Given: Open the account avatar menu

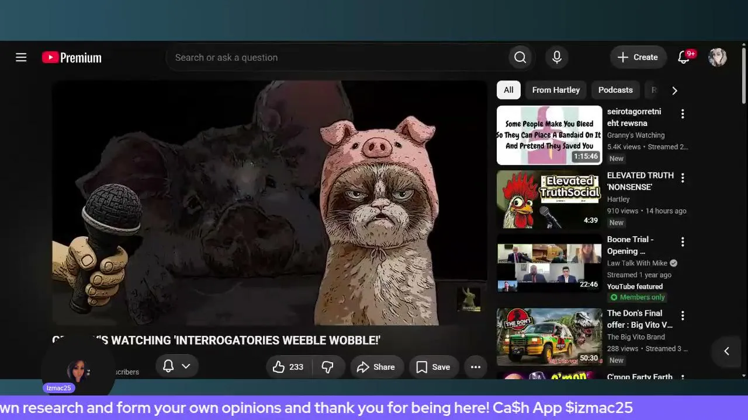Looking at the screenshot, I should [718, 57].
